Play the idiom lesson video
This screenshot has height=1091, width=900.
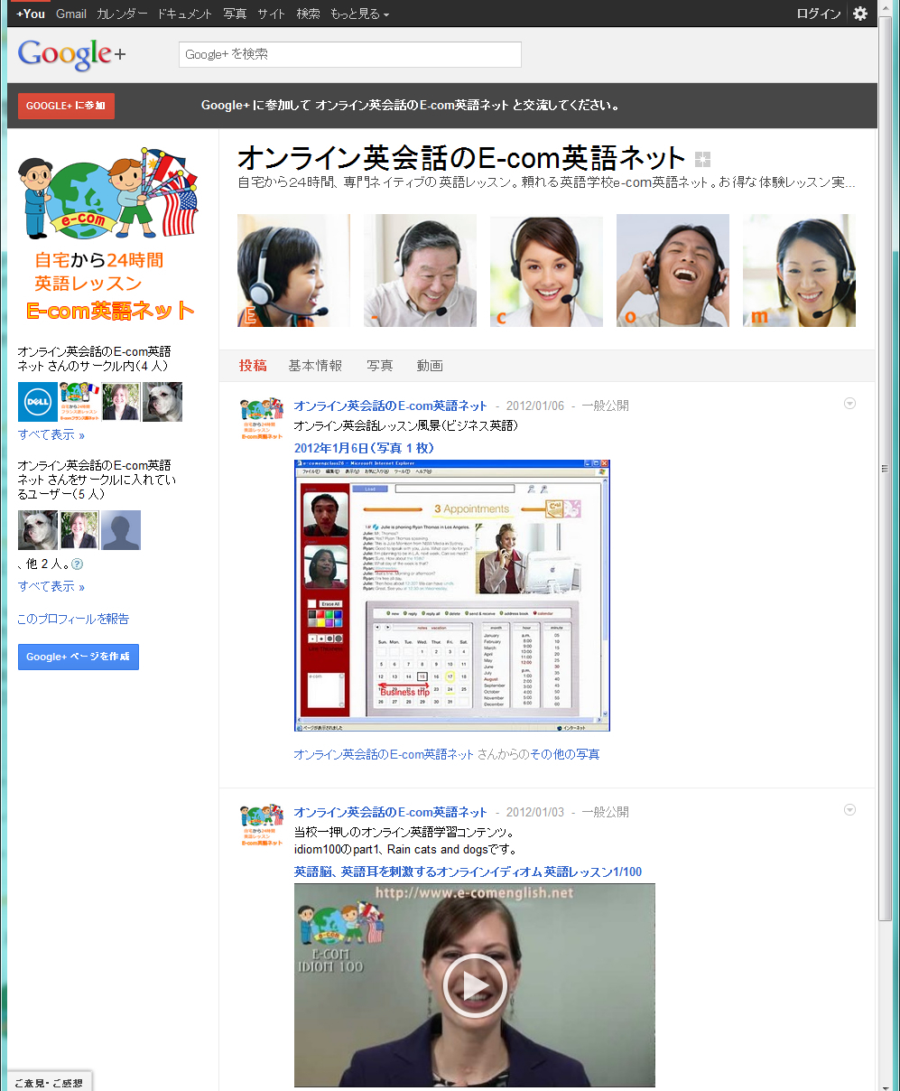tap(475, 984)
